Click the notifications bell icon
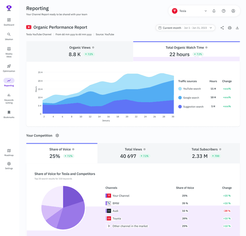Image resolution: width=246 pixels, height=236 pixels. pos(214,11)
